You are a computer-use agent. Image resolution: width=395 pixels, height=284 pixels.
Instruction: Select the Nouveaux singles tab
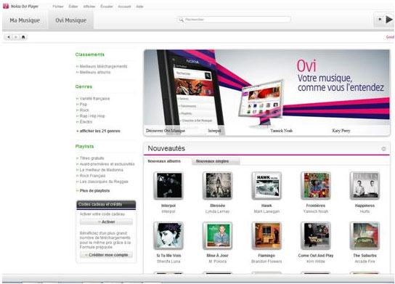click(x=216, y=161)
